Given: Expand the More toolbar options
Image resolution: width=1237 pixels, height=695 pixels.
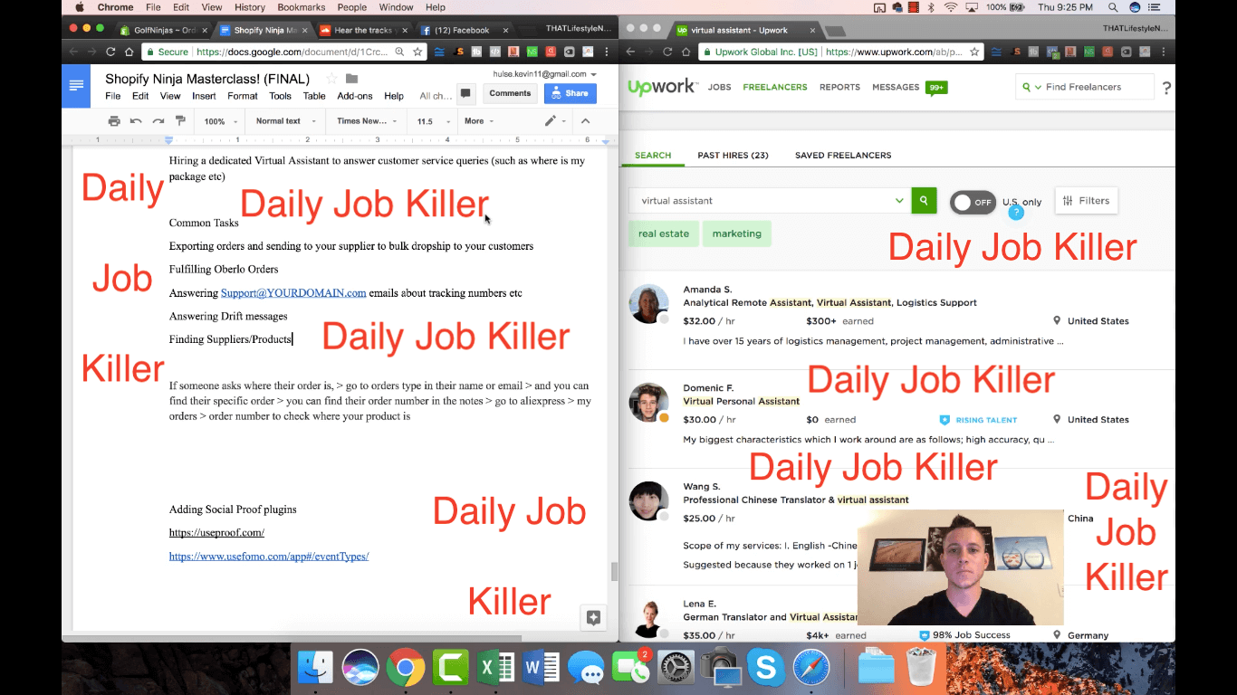Looking at the screenshot, I should click(479, 121).
